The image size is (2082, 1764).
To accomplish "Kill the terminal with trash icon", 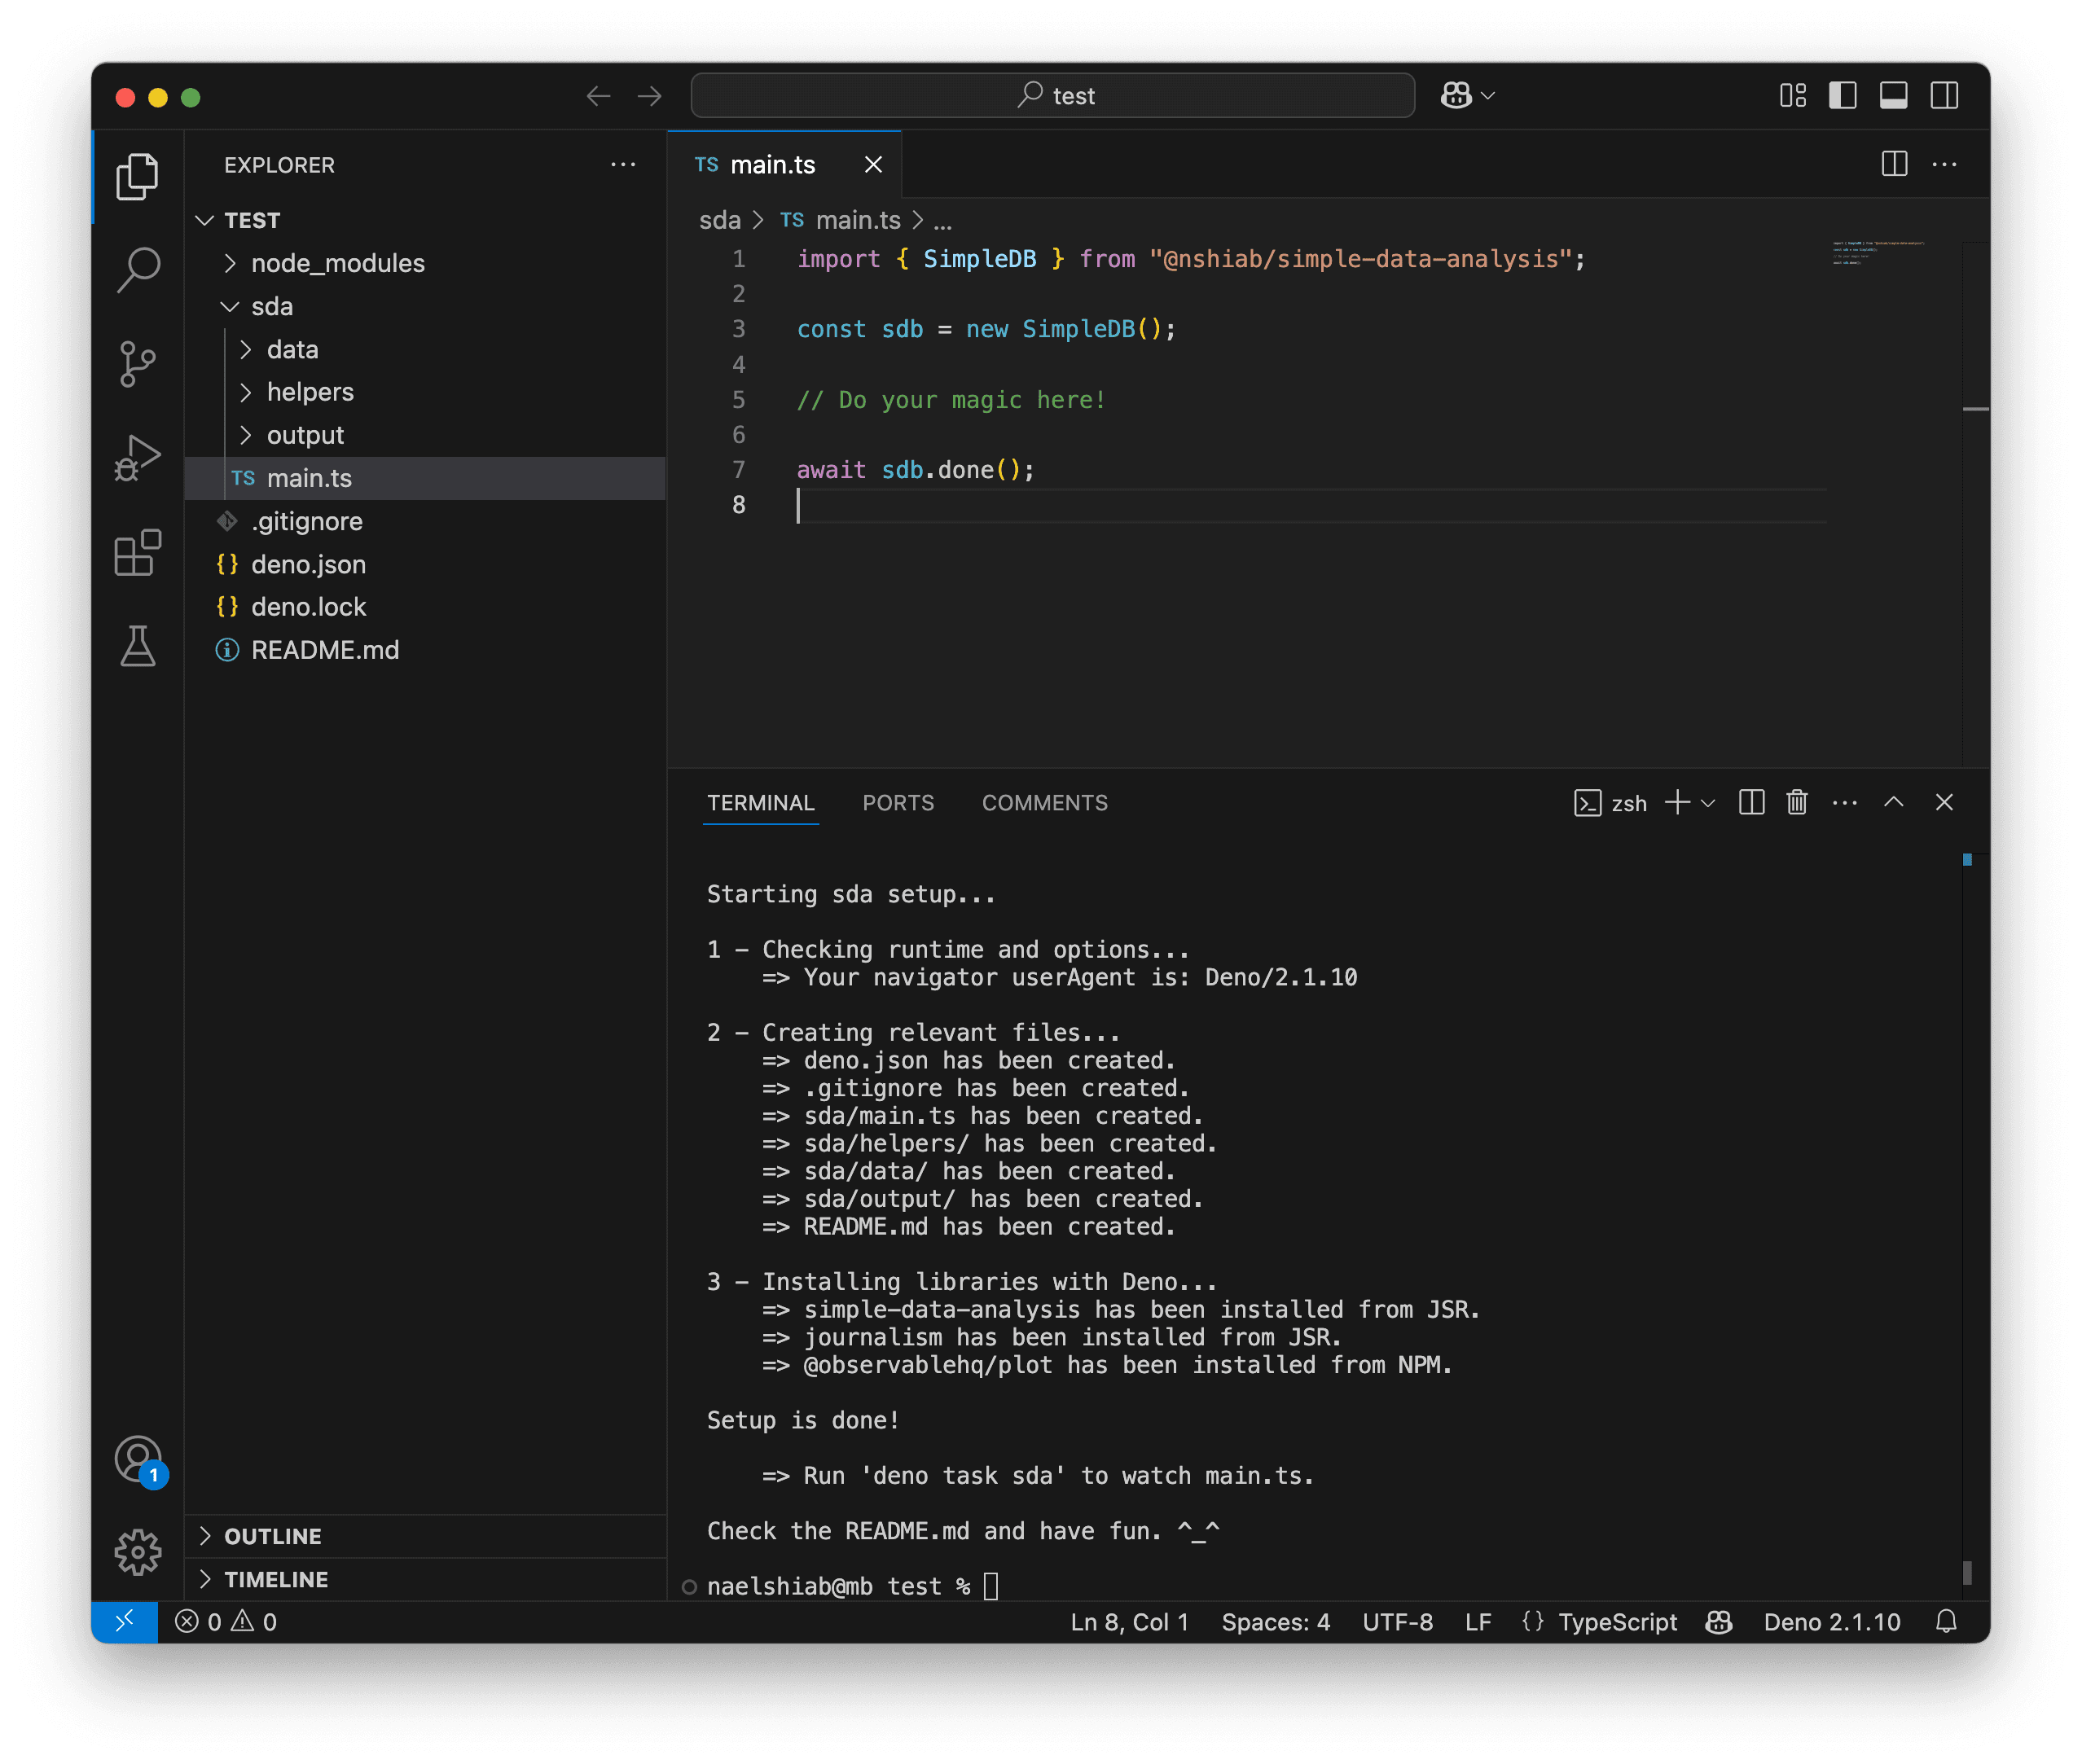I will [1797, 803].
